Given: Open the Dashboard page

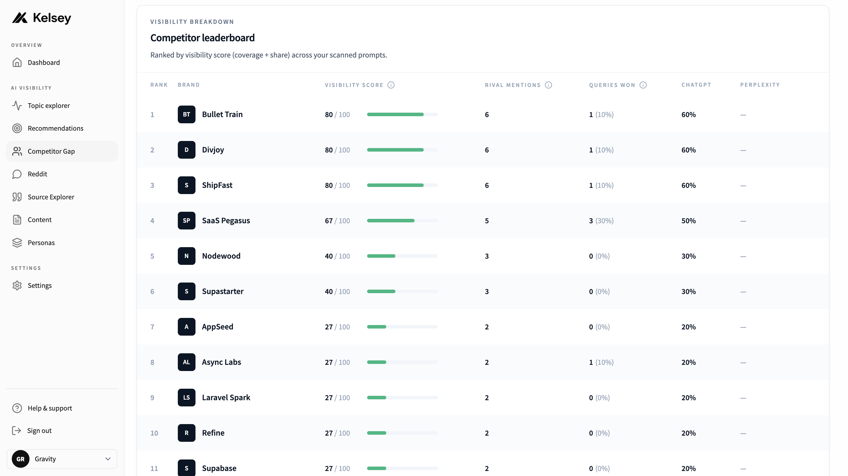Looking at the screenshot, I should [62, 63].
